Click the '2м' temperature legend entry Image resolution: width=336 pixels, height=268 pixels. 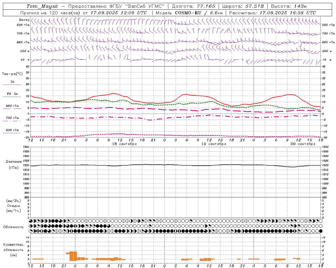12,82
